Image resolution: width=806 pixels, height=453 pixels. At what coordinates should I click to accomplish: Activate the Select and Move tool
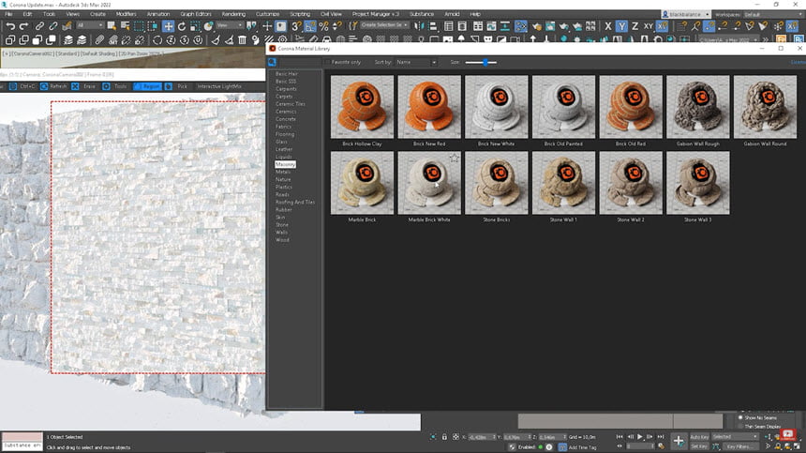(168, 26)
